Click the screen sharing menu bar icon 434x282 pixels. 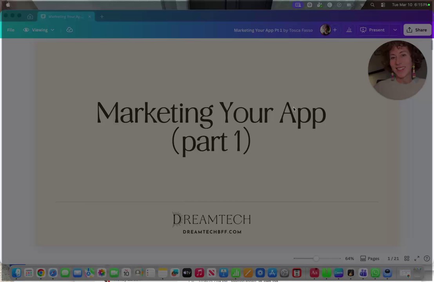(298, 5)
